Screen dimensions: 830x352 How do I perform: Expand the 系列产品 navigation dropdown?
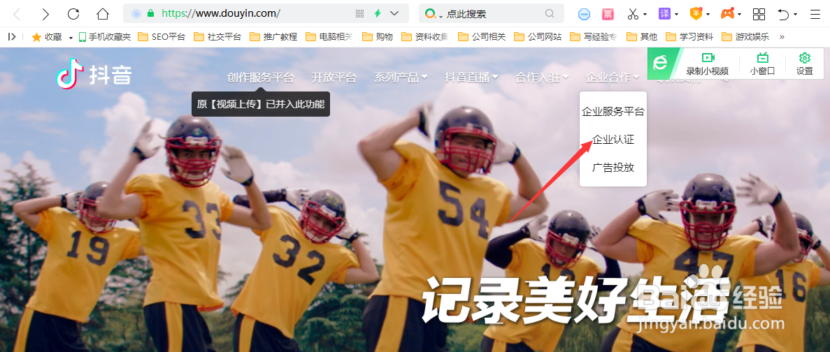point(401,77)
